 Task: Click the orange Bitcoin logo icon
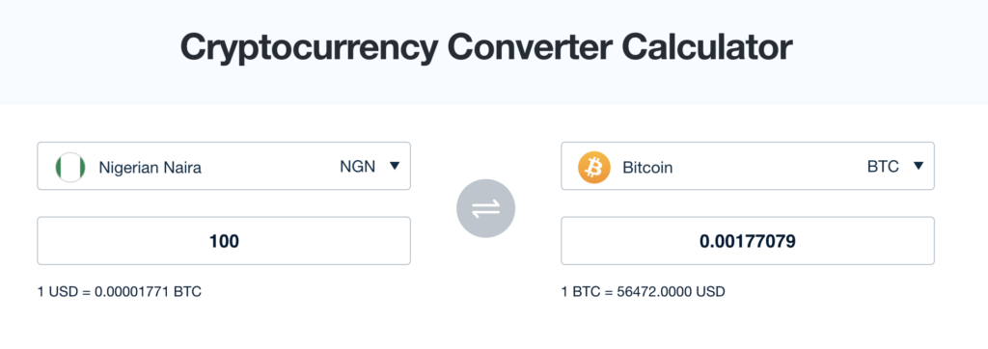[594, 167]
